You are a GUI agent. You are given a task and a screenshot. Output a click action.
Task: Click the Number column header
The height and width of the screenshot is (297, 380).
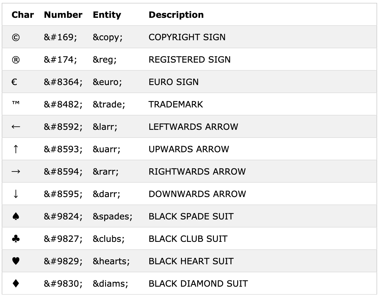tap(63, 15)
